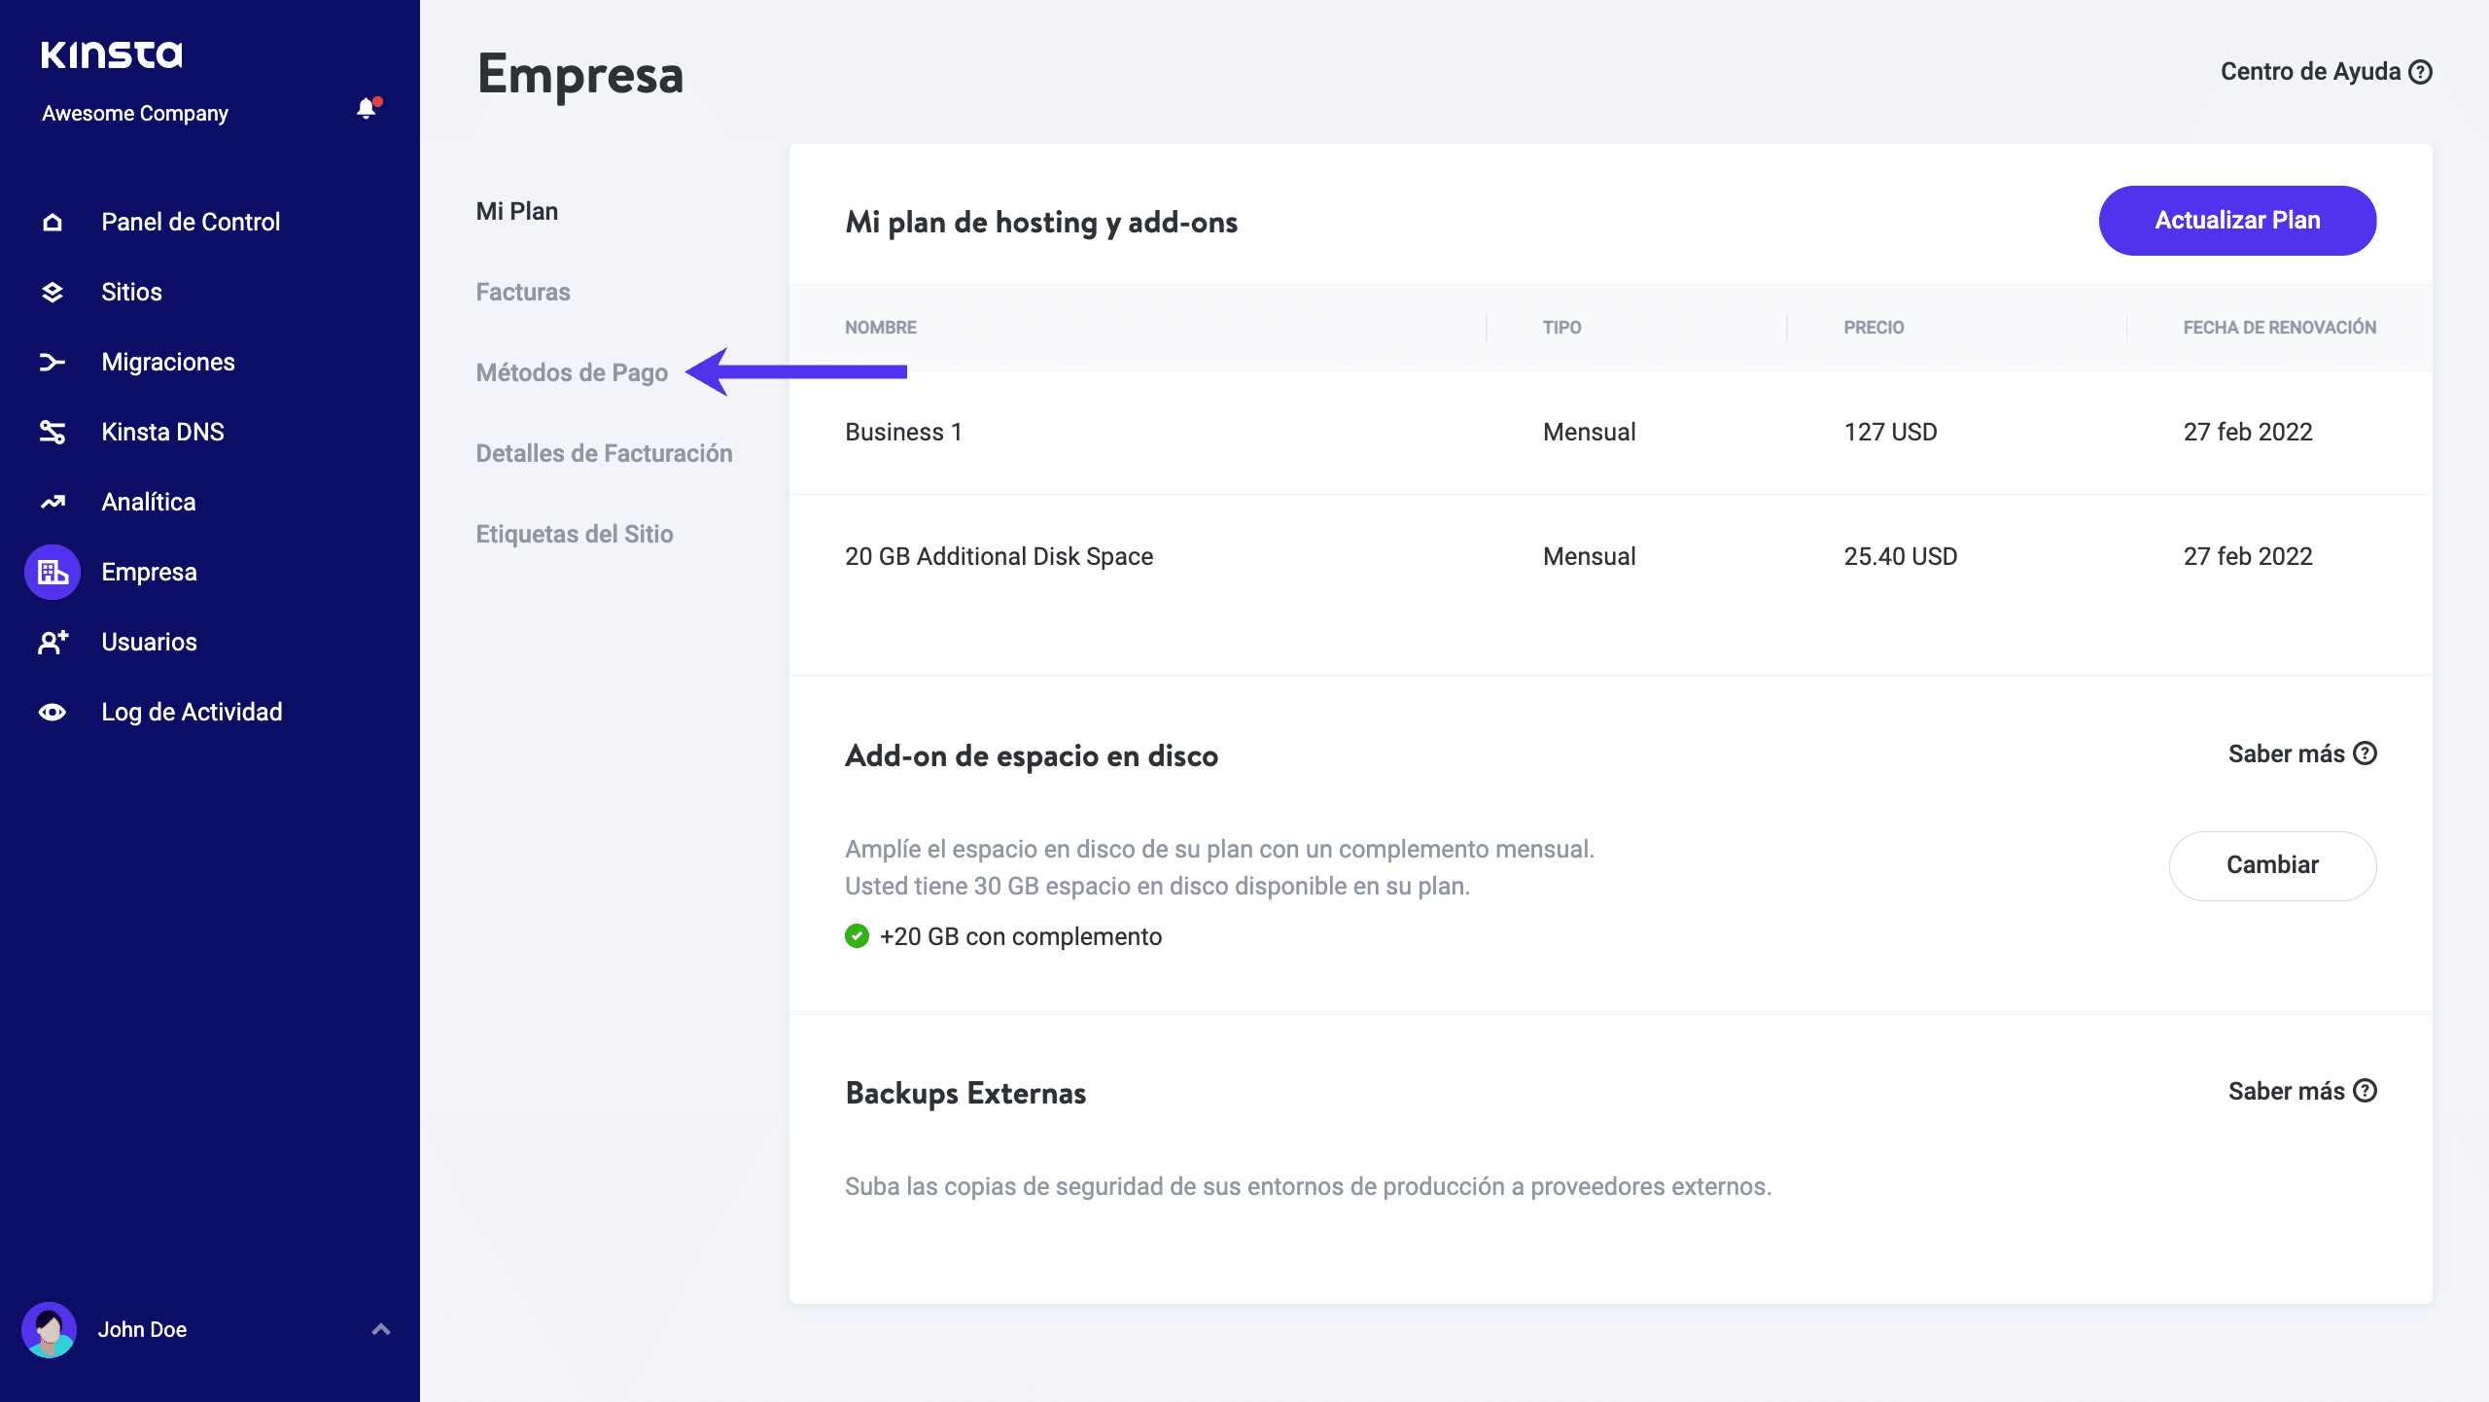
Task: Go to Sitios in the sidebar
Action: click(131, 292)
